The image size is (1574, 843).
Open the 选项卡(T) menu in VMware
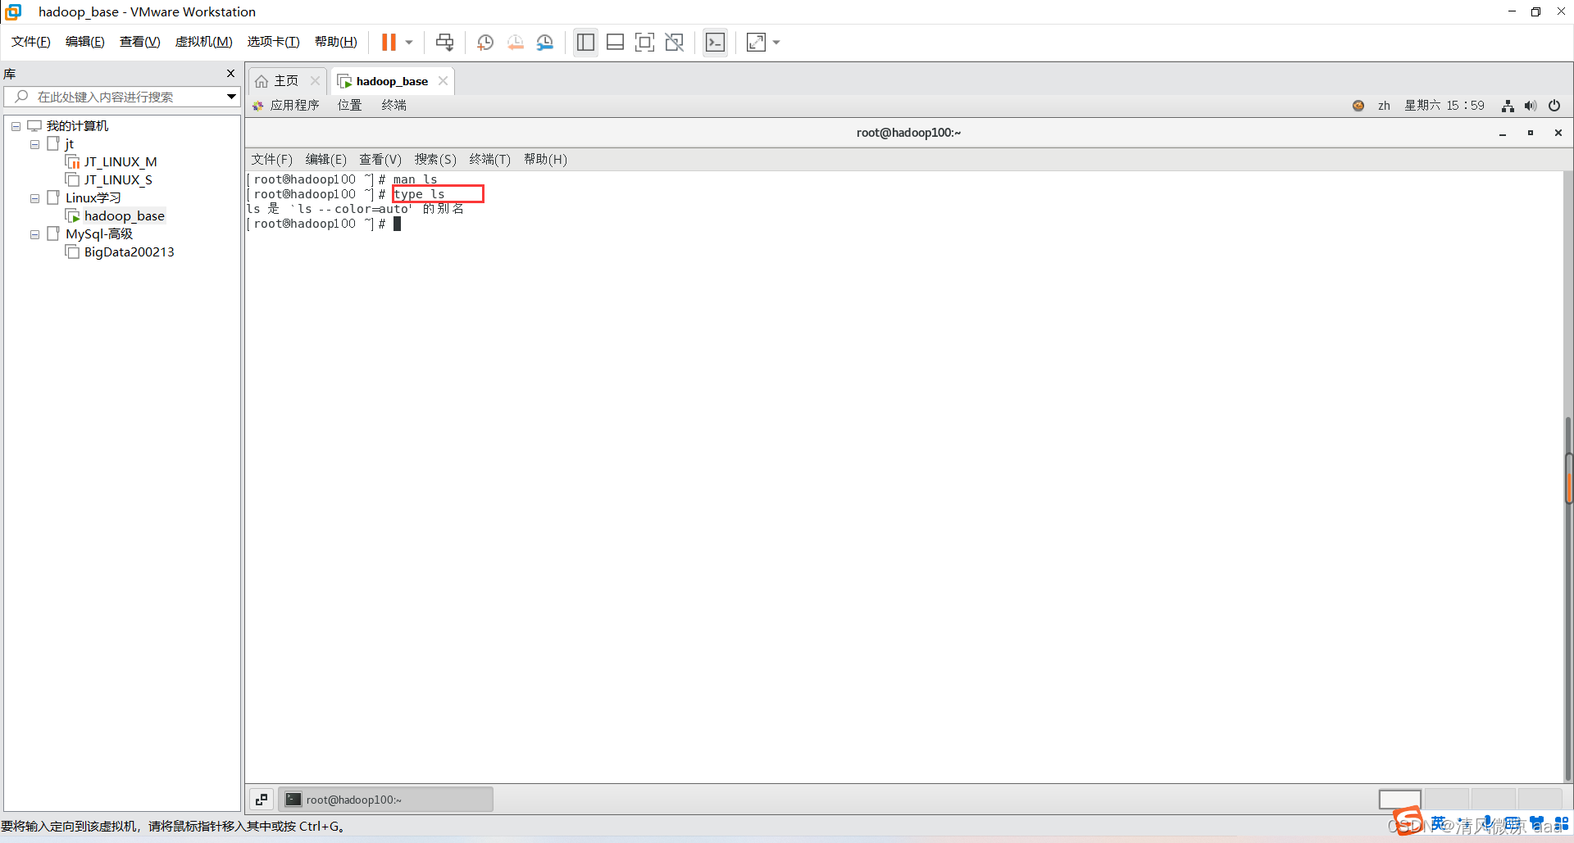274,42
